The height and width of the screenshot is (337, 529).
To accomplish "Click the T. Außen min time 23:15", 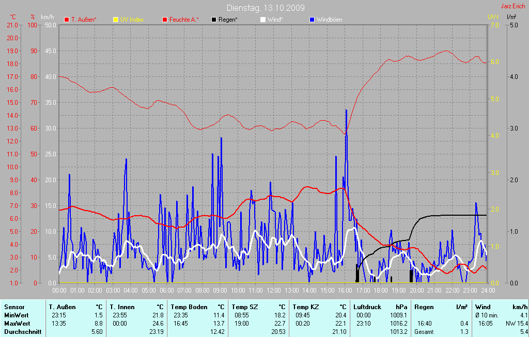I will [x=59, y=315].
